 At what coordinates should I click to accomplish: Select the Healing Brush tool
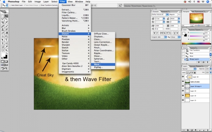tap(2, 26)
